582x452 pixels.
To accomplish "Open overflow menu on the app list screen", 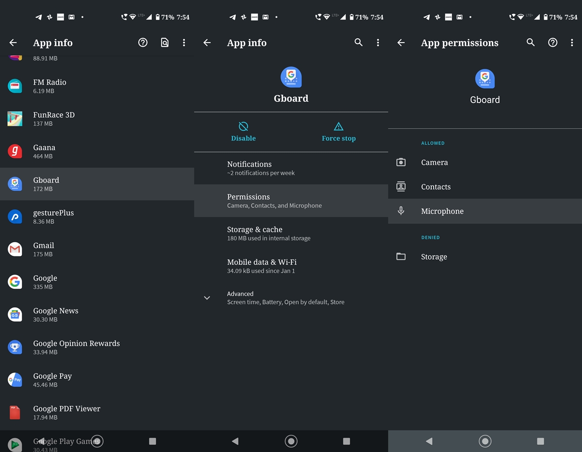I will (184, 43).
